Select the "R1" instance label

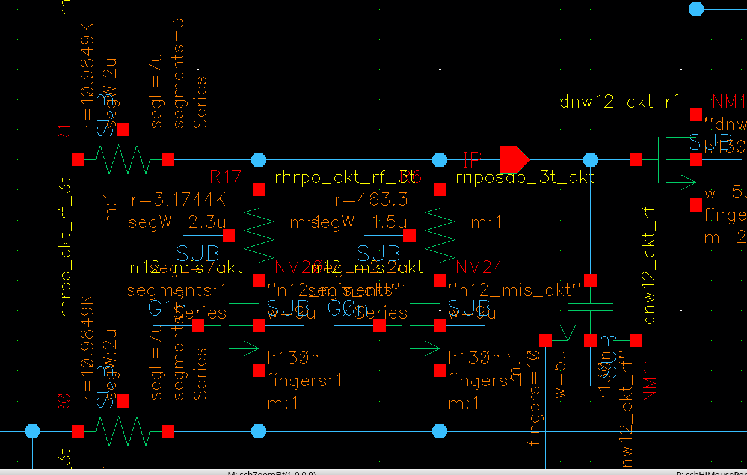point(64,135)
